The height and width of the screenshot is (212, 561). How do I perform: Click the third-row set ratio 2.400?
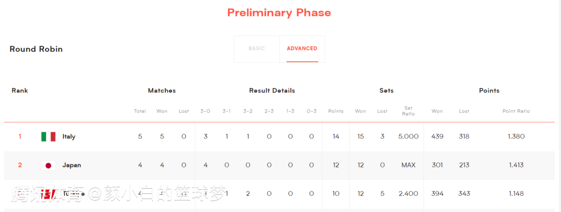click(408, 194)
